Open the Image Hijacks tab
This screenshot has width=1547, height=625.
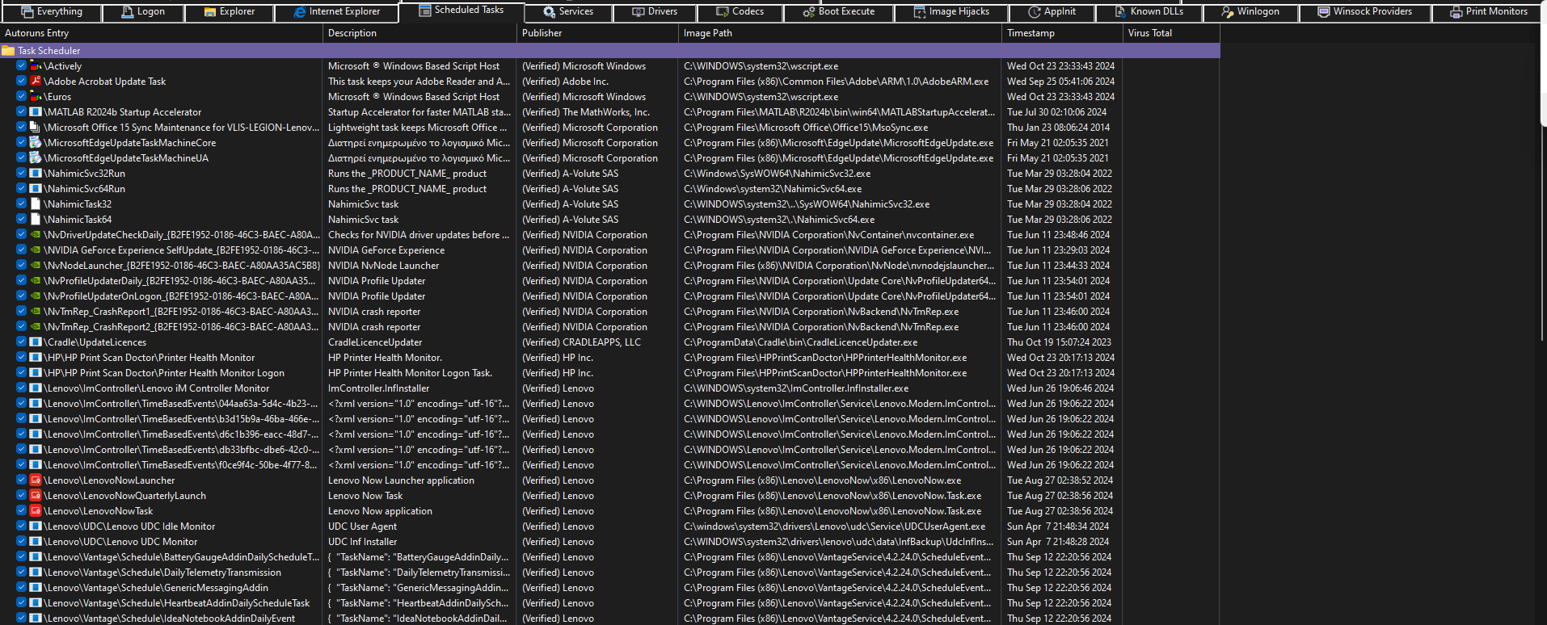coord(951,12)
